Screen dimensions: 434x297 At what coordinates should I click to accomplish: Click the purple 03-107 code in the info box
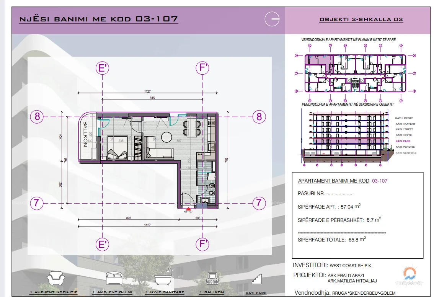point(380,181)
